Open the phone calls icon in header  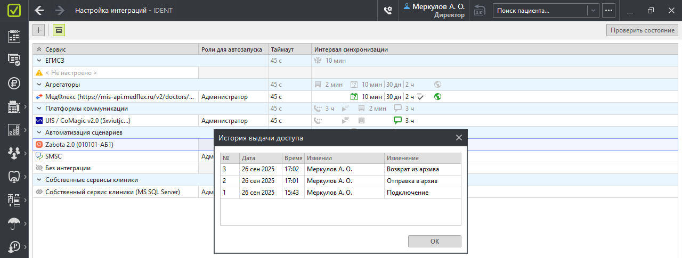[388, 11]
